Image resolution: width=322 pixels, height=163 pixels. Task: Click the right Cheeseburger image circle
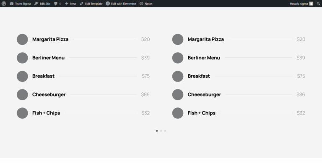click(178, 94)
